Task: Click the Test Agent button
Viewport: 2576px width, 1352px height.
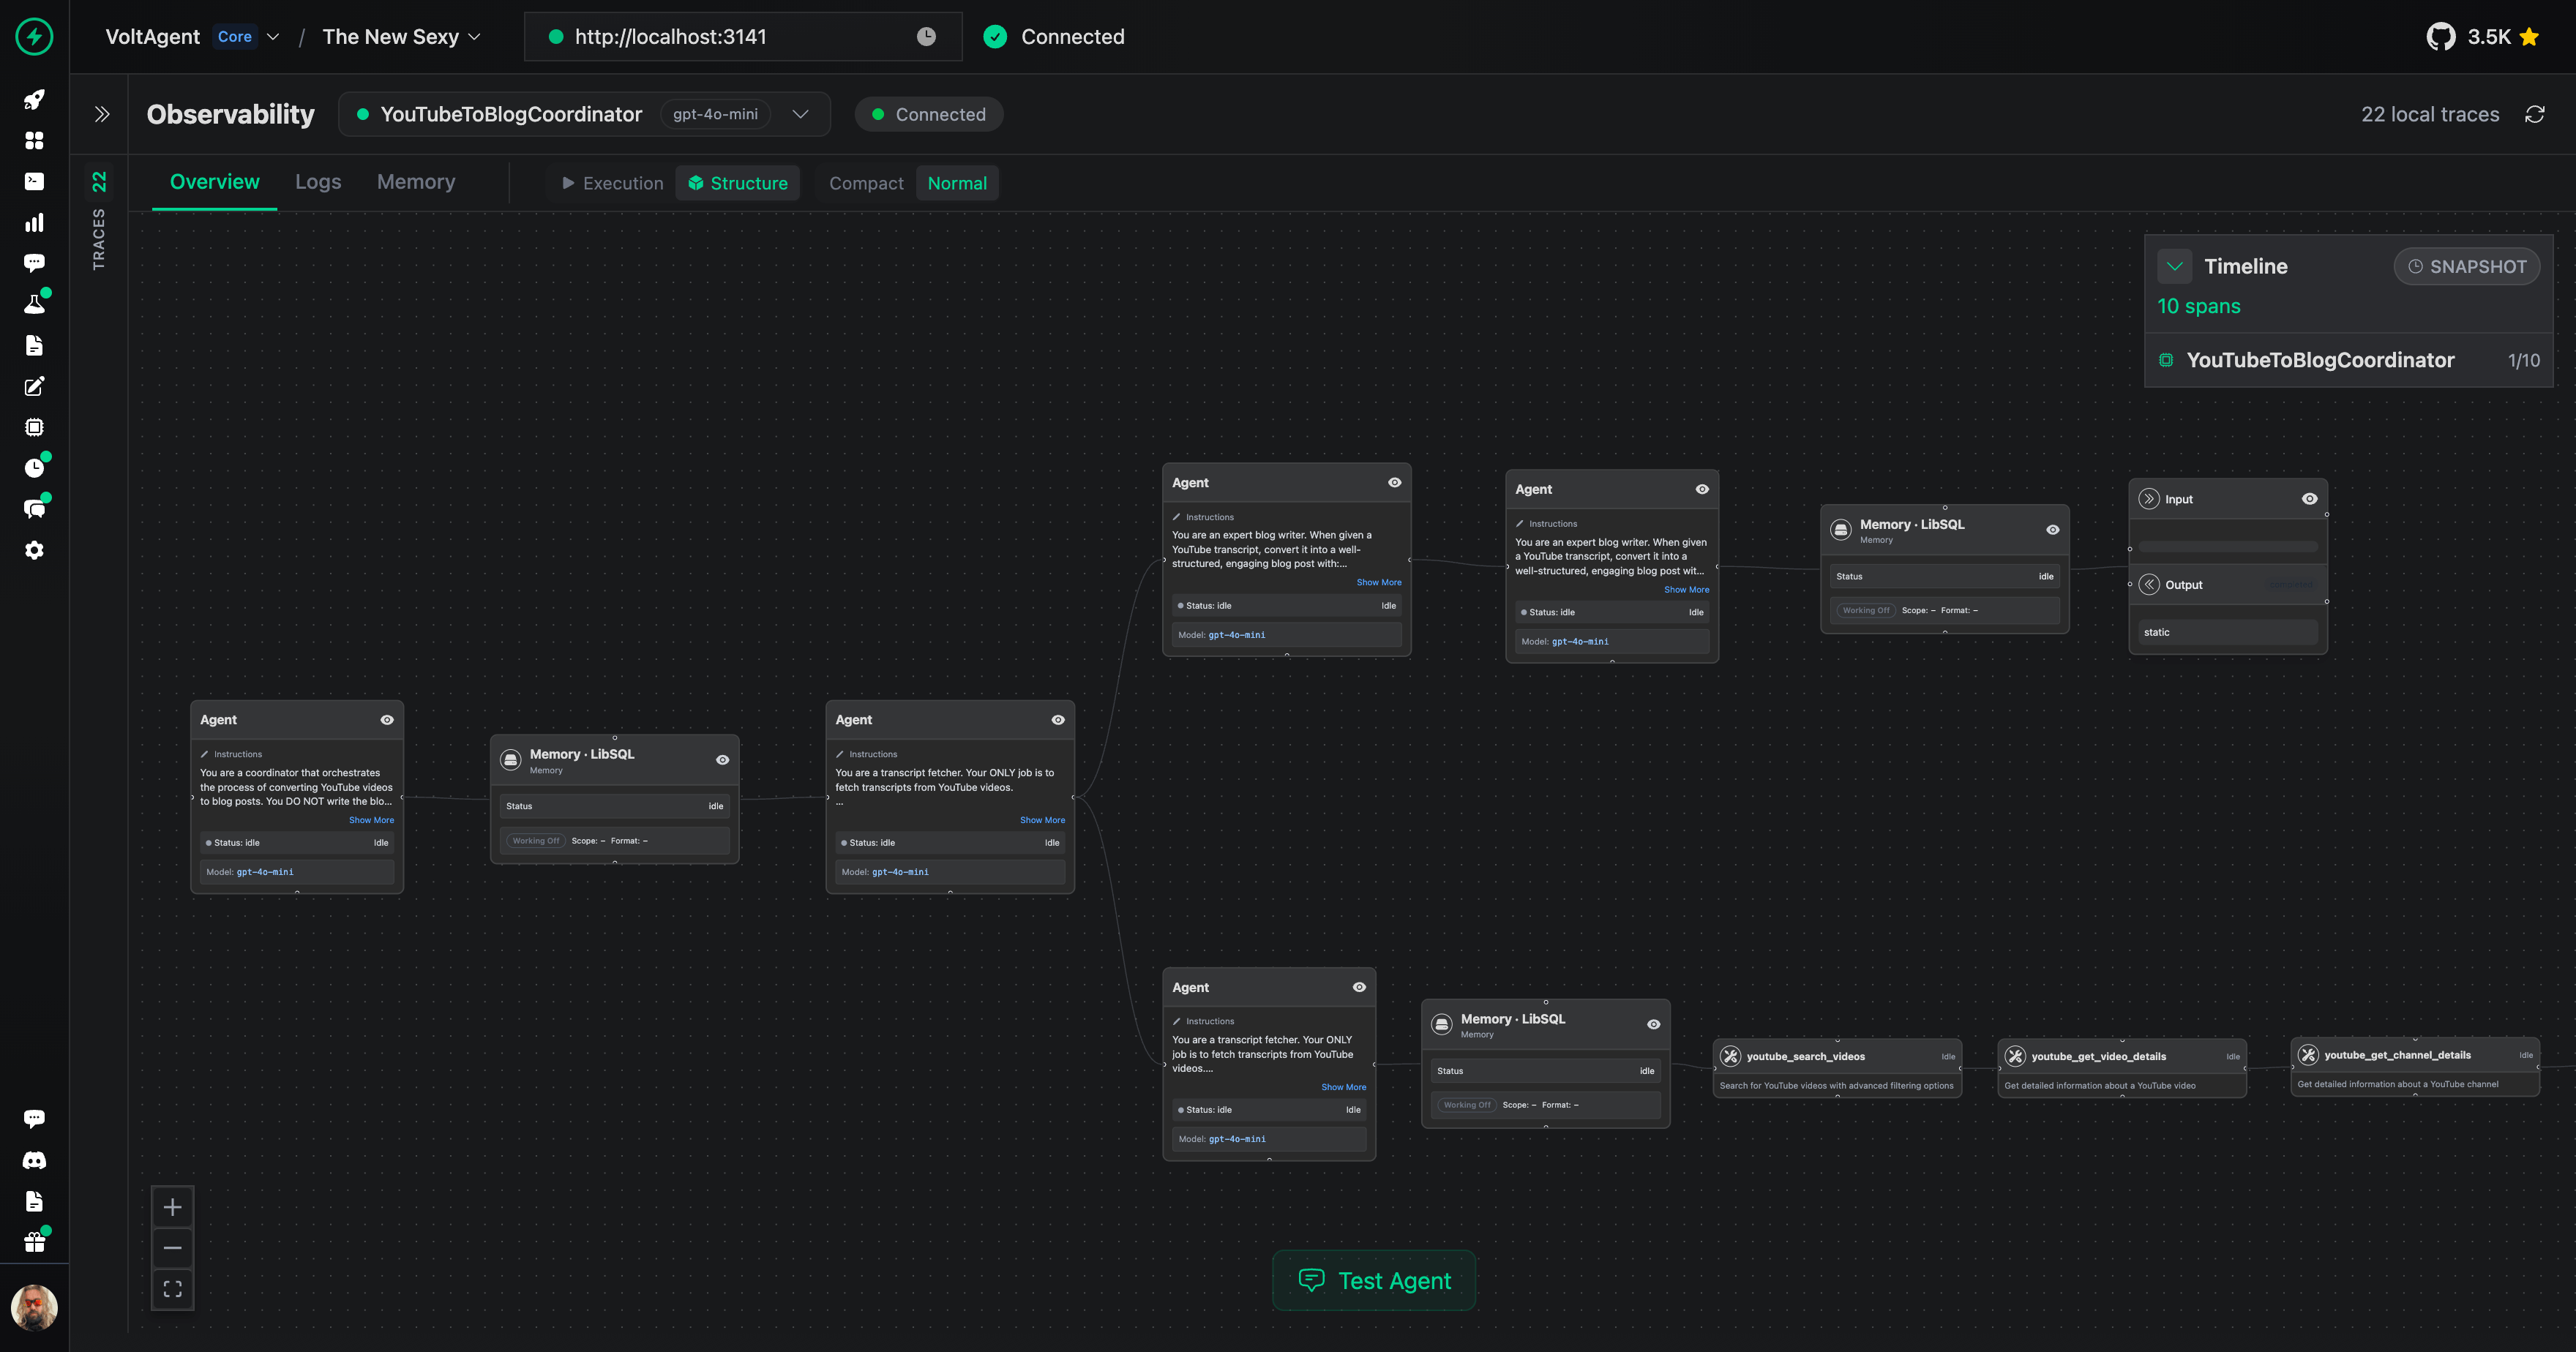Action: (x=1374, y=1281)
